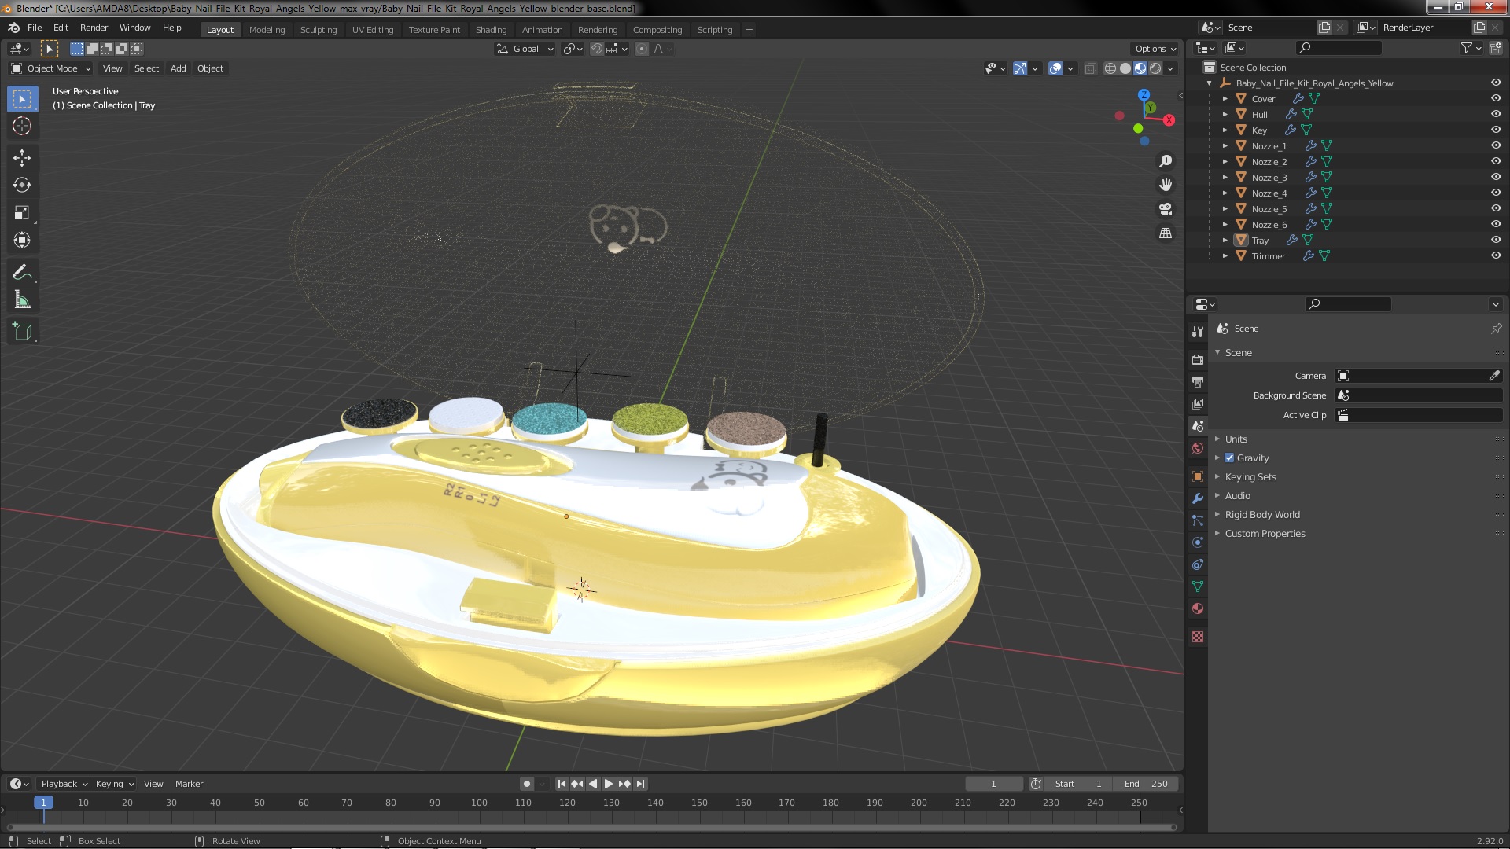Toggle auto keying record button
Image resolution: width=1510 pixels, height=849 pixels.
click(x=527, y=784)
